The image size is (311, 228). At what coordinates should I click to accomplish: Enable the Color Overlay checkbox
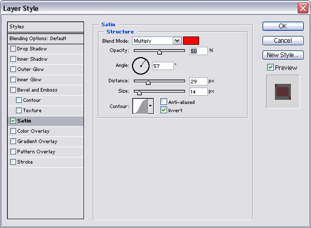13,131
